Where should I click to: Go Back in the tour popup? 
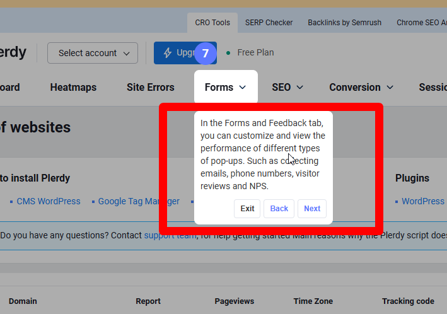click(x=279, y=209)
